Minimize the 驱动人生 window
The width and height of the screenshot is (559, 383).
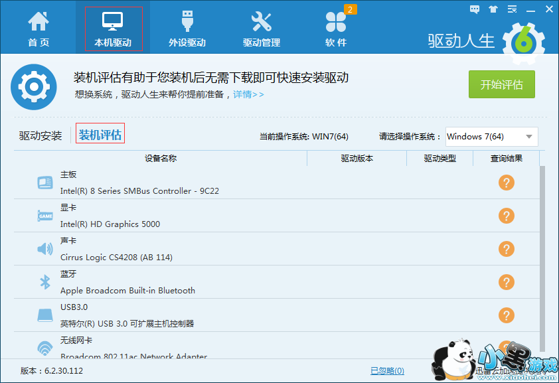point(531,10)
